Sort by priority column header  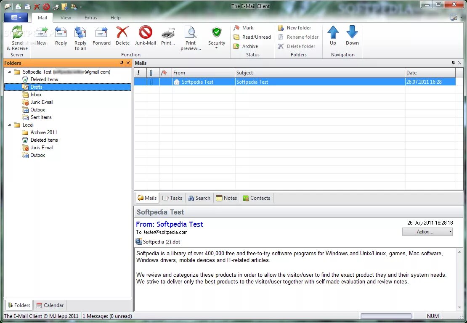[140, 73]
